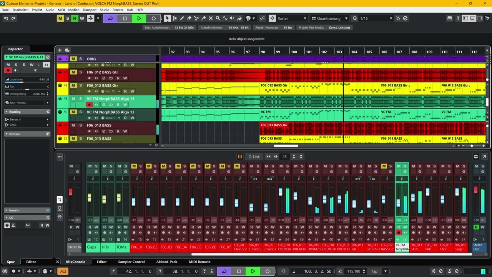Open MixConsole in separate window icon

click(x=484, y=157)
